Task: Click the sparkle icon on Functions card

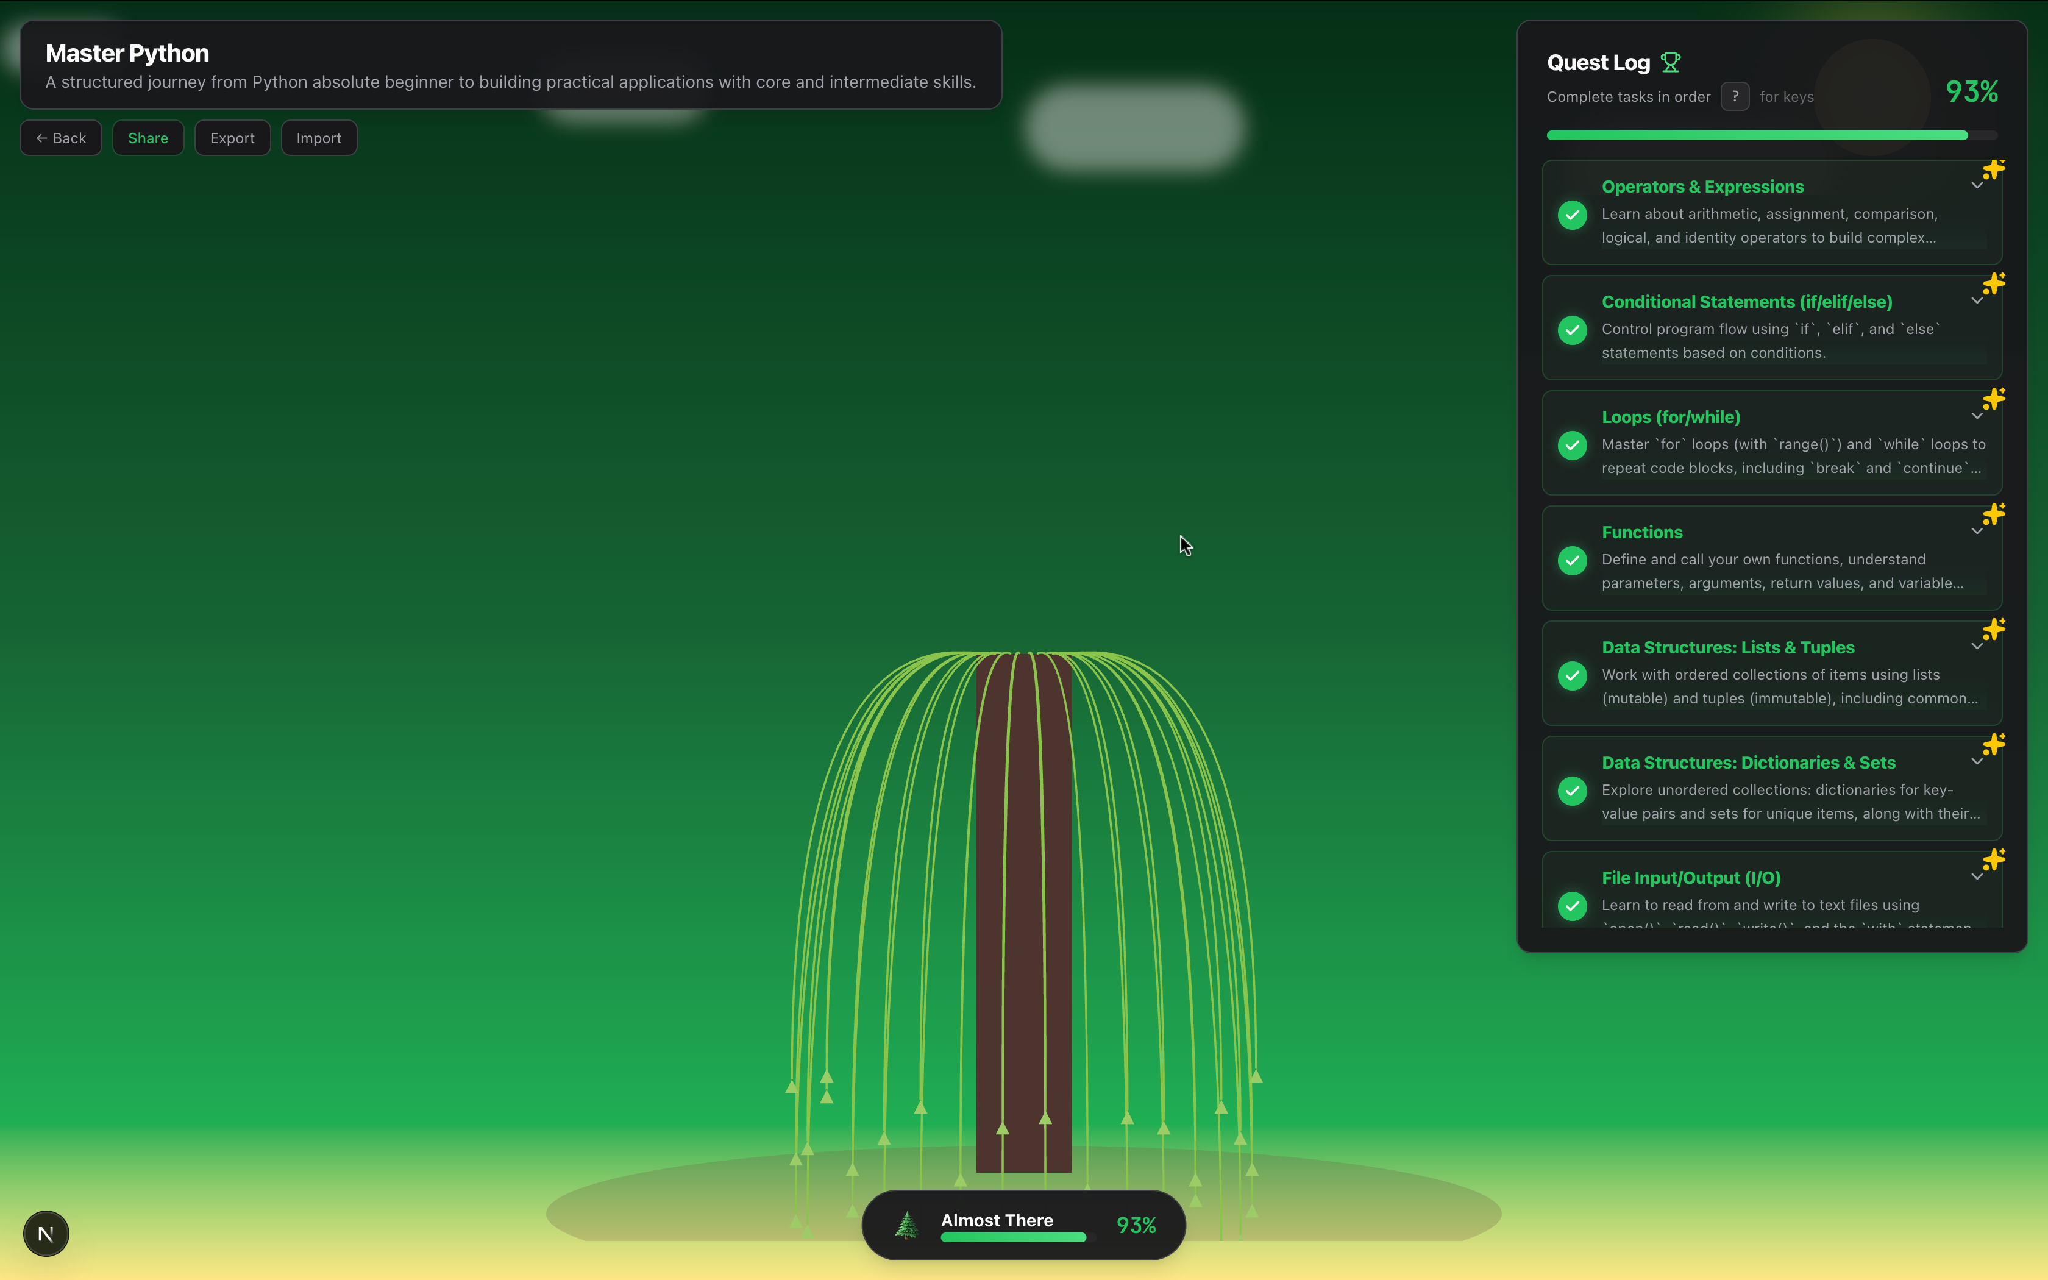Action: tap(1993, 514)
